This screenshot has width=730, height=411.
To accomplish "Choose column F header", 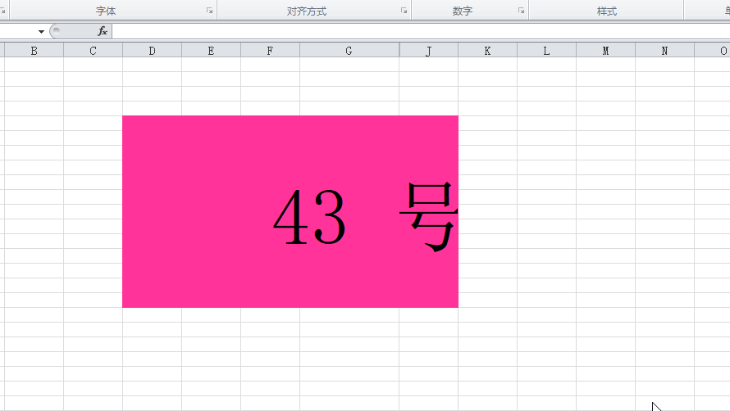I will (270, 51).
